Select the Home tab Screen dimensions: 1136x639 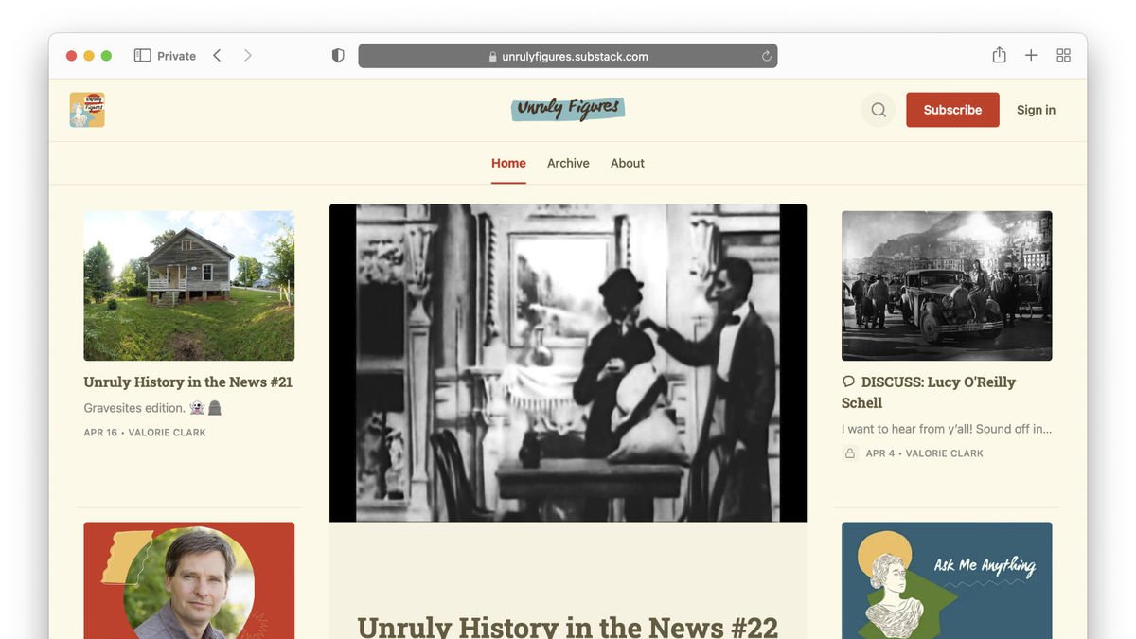(x=508, y=163)
